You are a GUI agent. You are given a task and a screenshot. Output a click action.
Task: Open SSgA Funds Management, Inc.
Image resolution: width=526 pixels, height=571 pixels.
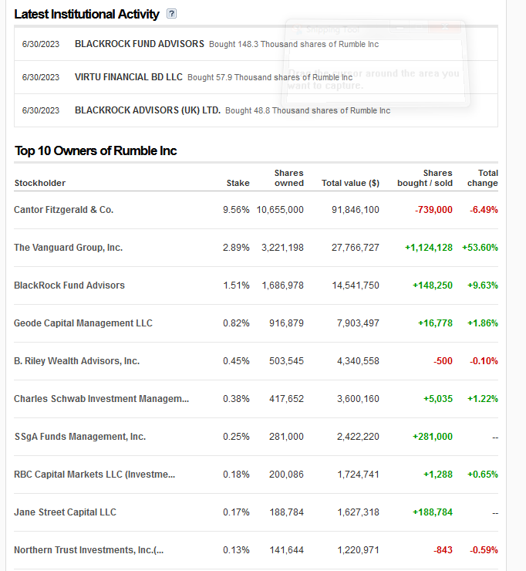pos(80,437)
